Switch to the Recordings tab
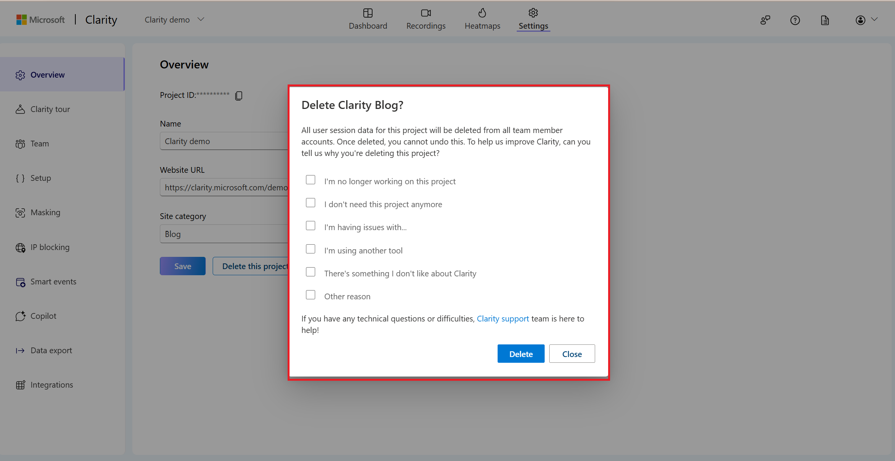Screen dimensions: 895x461 click(426, 19)
